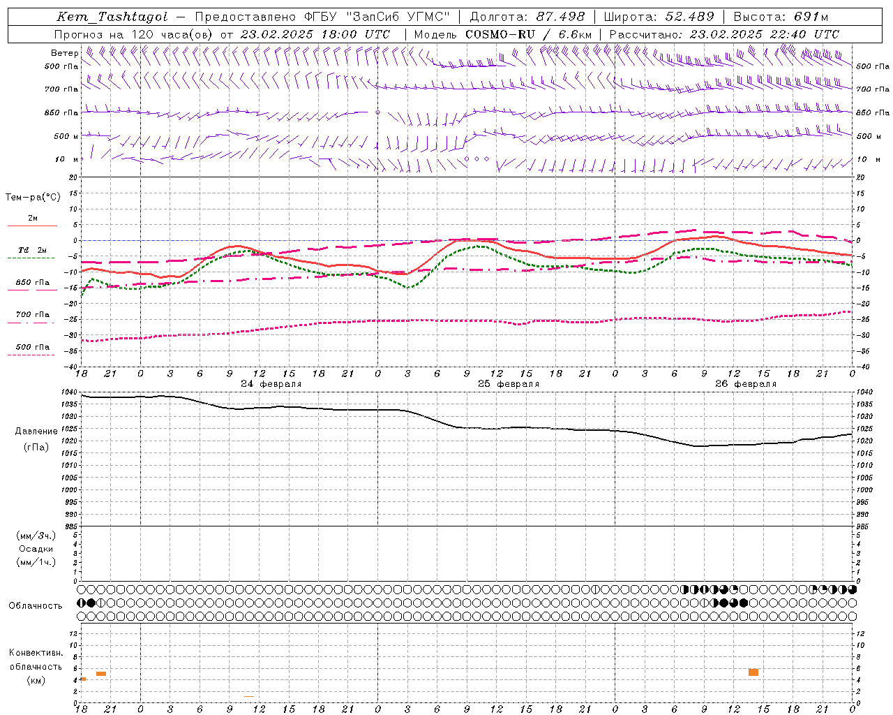Click -40 on the left temperature axis
Screen dimensions: 893x715
[x=70, y=367]
